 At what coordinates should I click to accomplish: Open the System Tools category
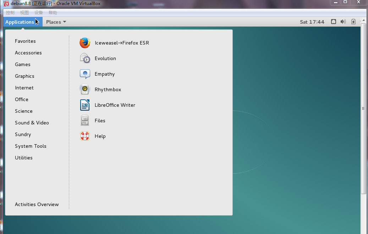click(31, 146)
